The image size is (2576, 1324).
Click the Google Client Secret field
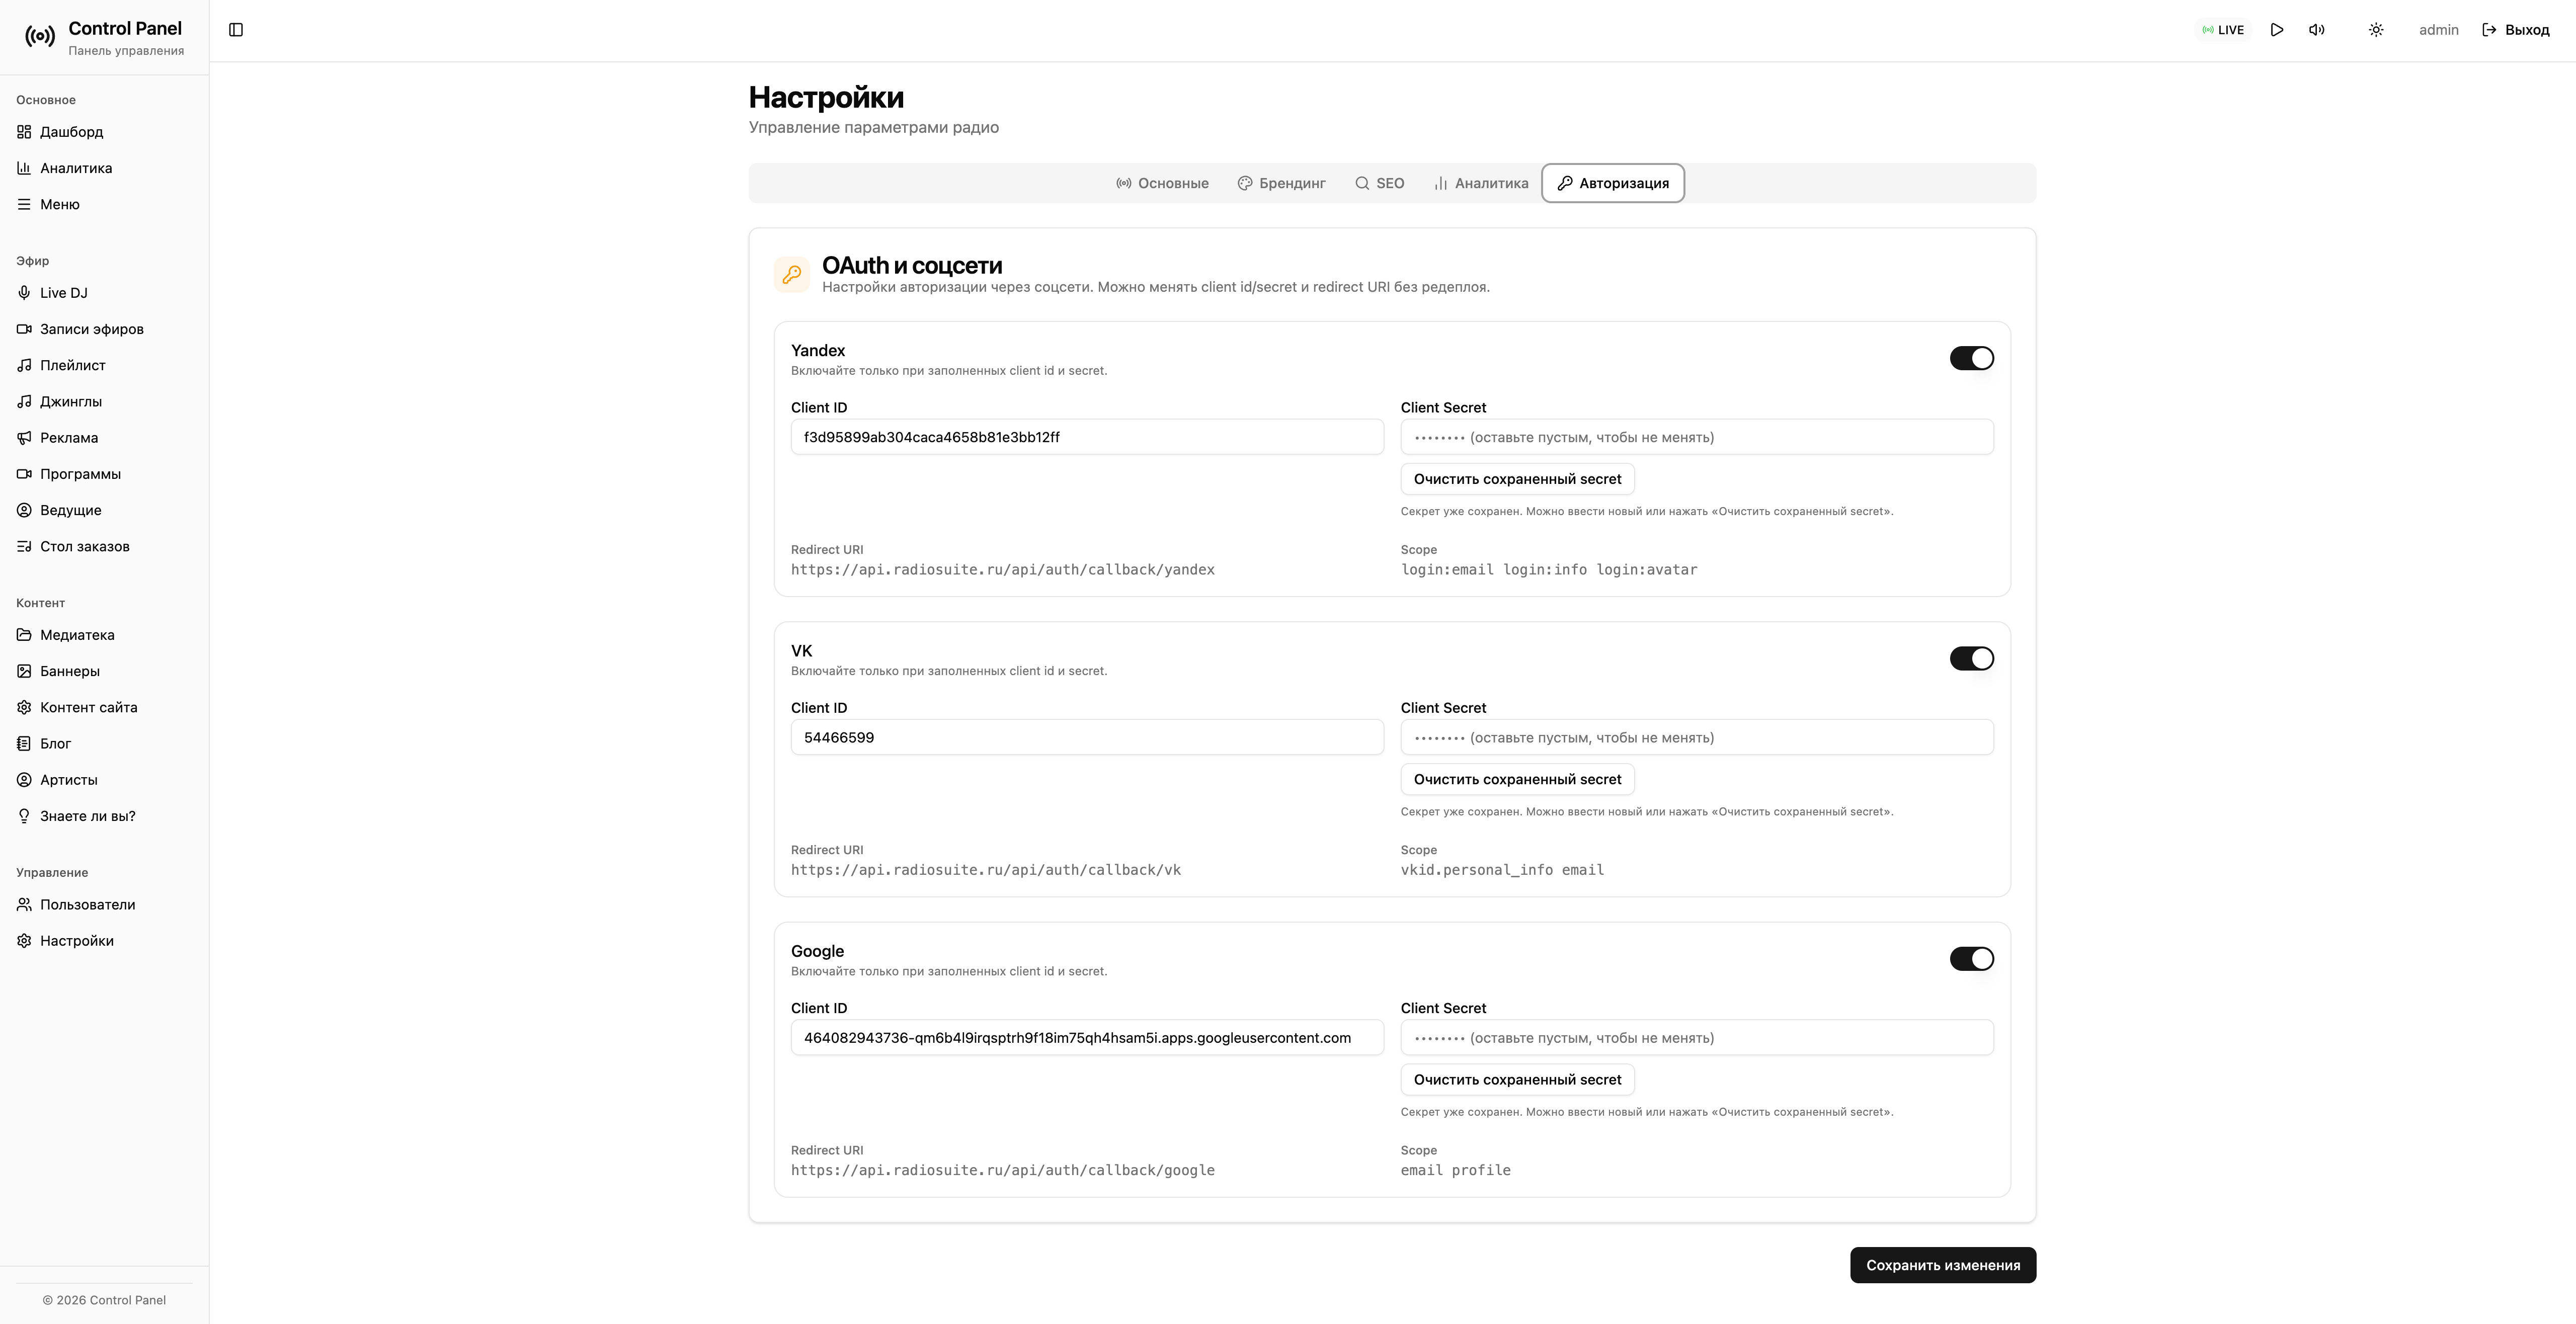pyautogui.click(x=1696, y=1038)
